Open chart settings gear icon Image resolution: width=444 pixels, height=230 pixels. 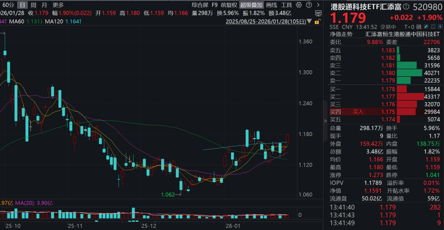pyautogui.click(x=299, y=5)
